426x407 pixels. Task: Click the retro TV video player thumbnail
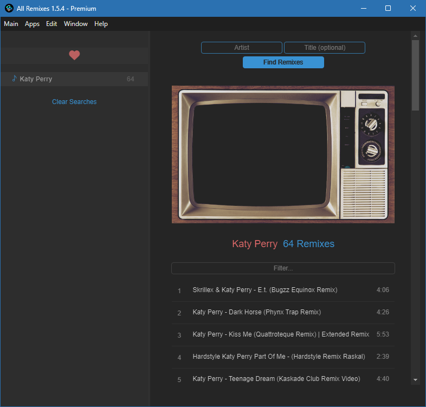[x=283, y=154]
